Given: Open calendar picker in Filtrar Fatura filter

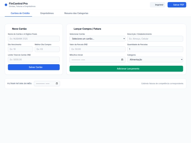Looking at the screenshot, I should click(x=57, y=84).
